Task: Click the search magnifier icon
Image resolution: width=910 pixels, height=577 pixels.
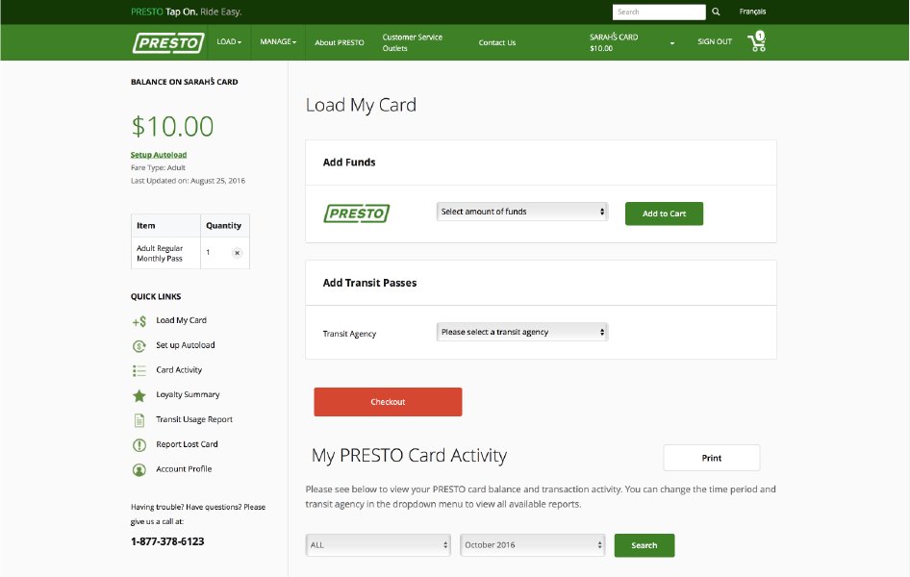Action: 716,12
